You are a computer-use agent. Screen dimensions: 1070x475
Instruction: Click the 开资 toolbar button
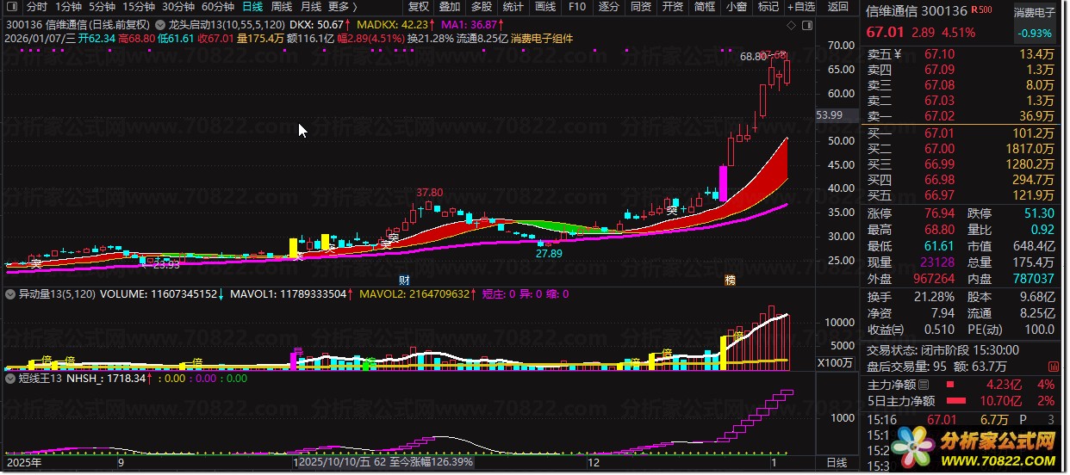coord(672,7)
